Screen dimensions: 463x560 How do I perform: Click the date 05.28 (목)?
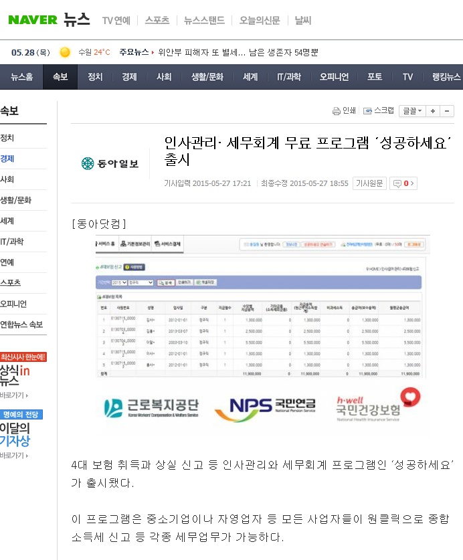31,52
